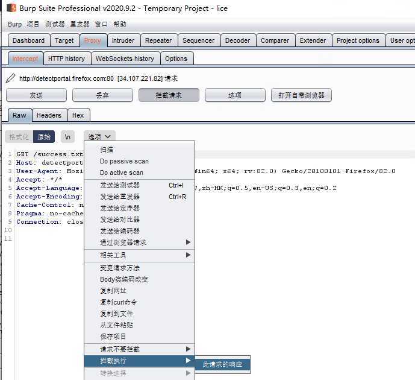Choose 扫描 from context menu
Image resolution: width=415 pixels, height=380 pixels.
(x=140, y=150)
